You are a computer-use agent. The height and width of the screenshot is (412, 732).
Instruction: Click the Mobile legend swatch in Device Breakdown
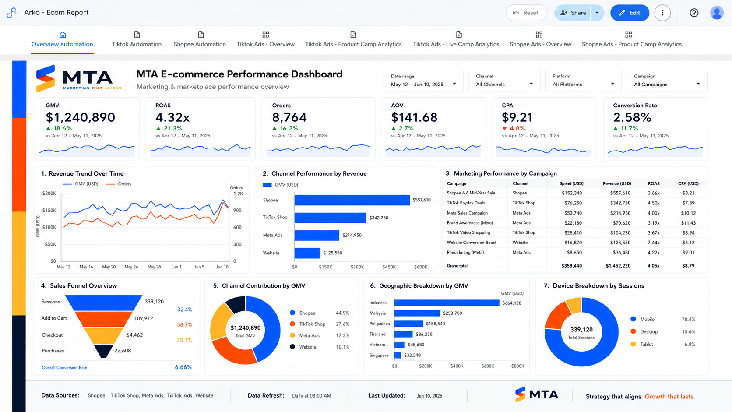click(x=633, y=320)
